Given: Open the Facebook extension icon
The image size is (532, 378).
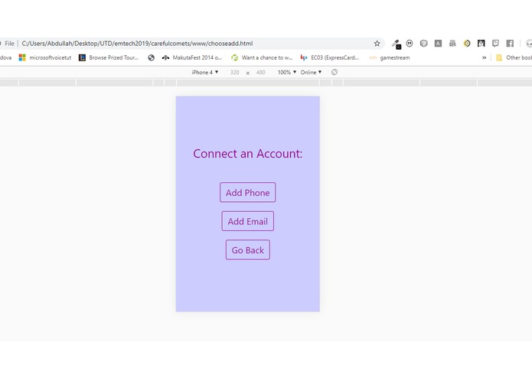Looking at the screenshot, I should click(510, 43).
